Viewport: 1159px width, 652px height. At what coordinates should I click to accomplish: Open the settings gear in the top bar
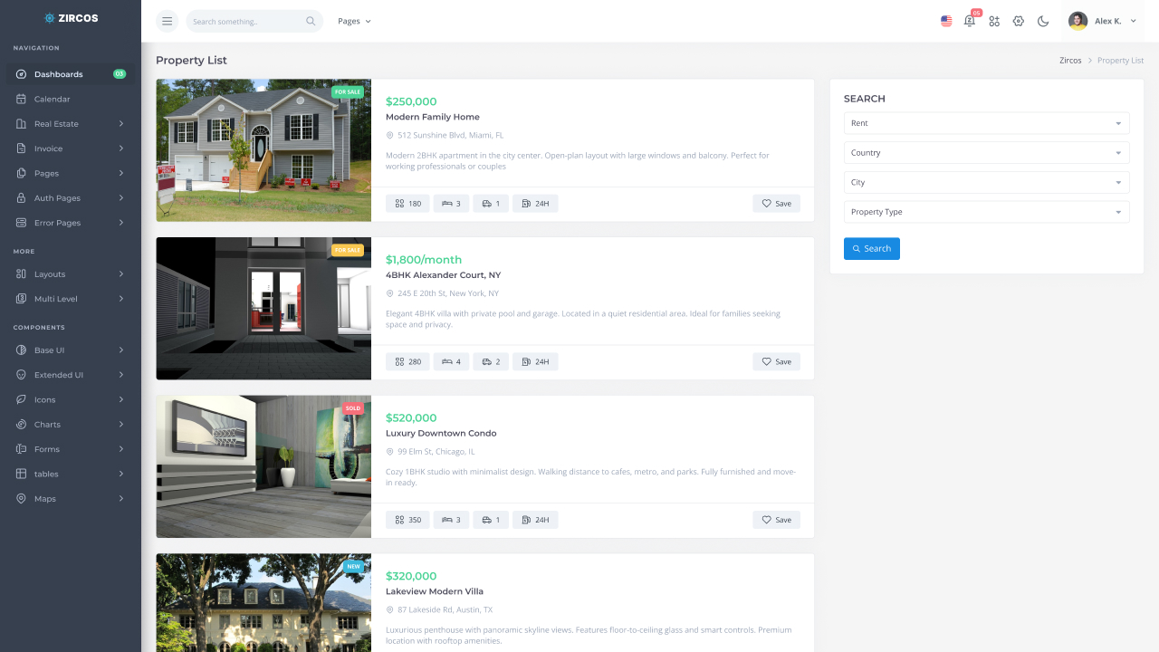coord(1018,20)
